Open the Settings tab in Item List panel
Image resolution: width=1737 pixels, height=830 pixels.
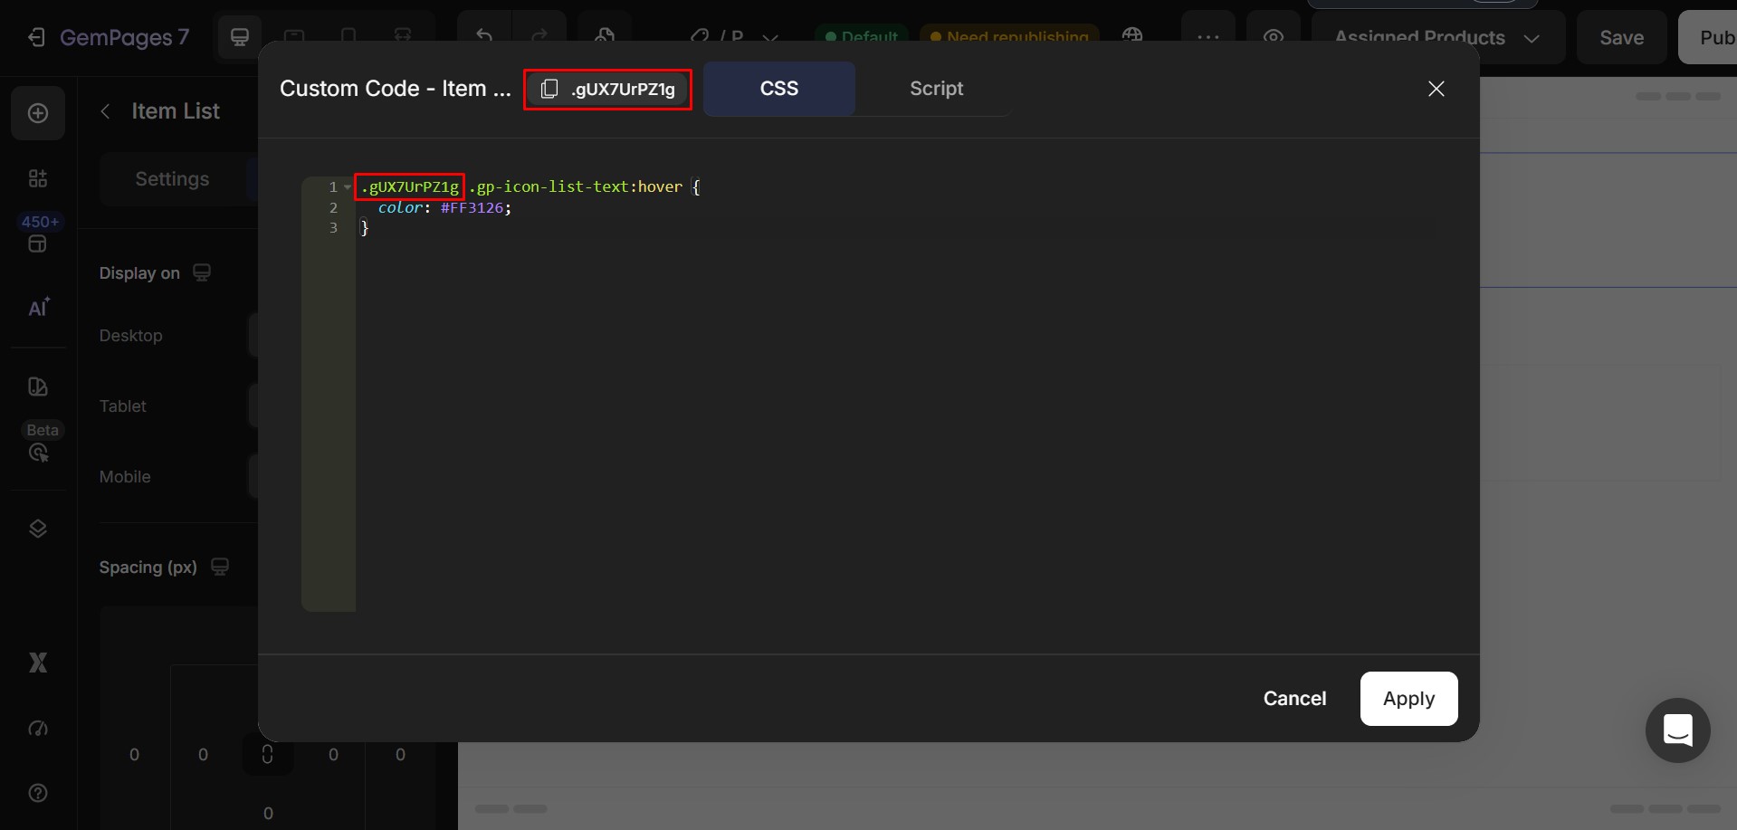pos(172,179)
